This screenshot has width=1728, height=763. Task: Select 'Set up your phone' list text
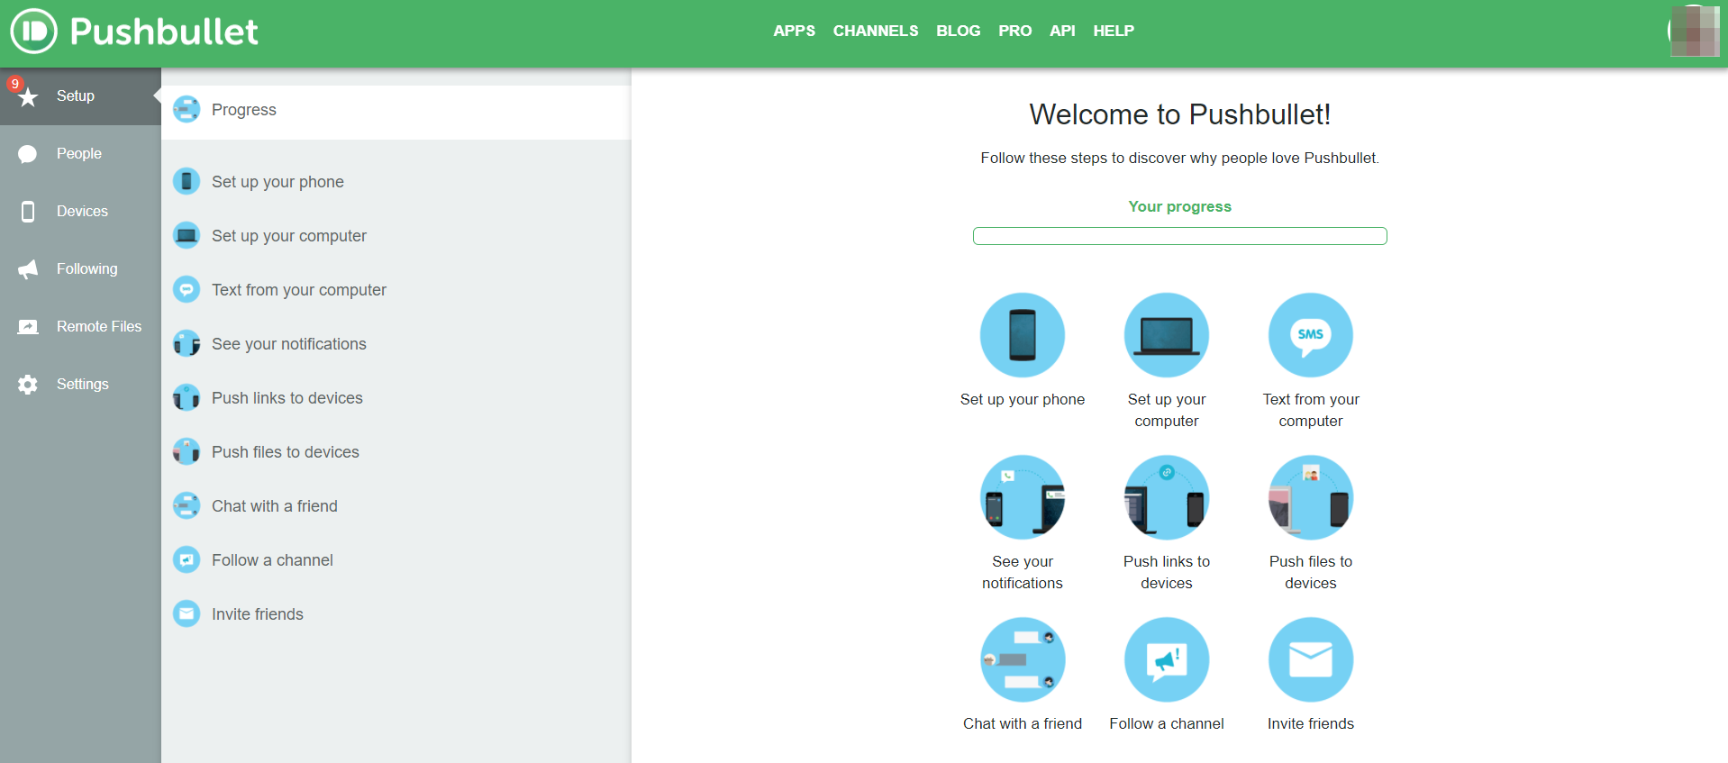pos(277,182)
